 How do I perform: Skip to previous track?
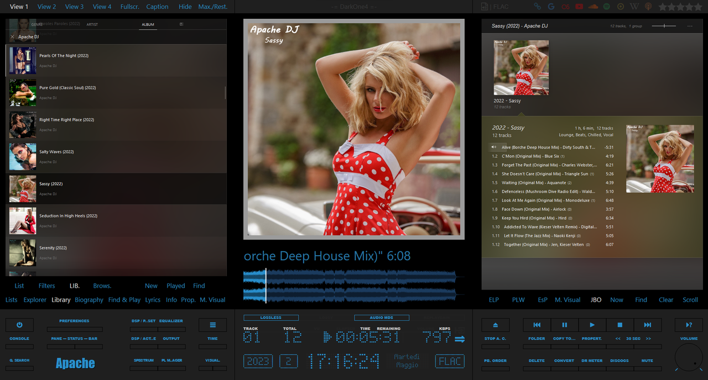click(537, 325)
